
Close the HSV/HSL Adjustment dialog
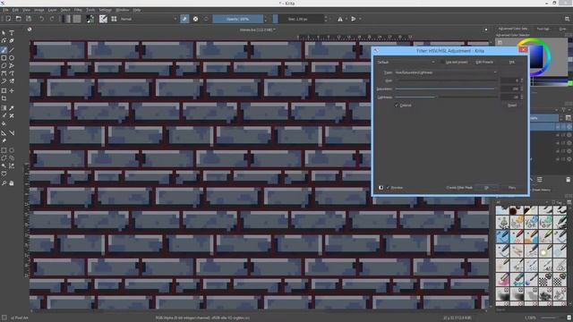point(523,50)
